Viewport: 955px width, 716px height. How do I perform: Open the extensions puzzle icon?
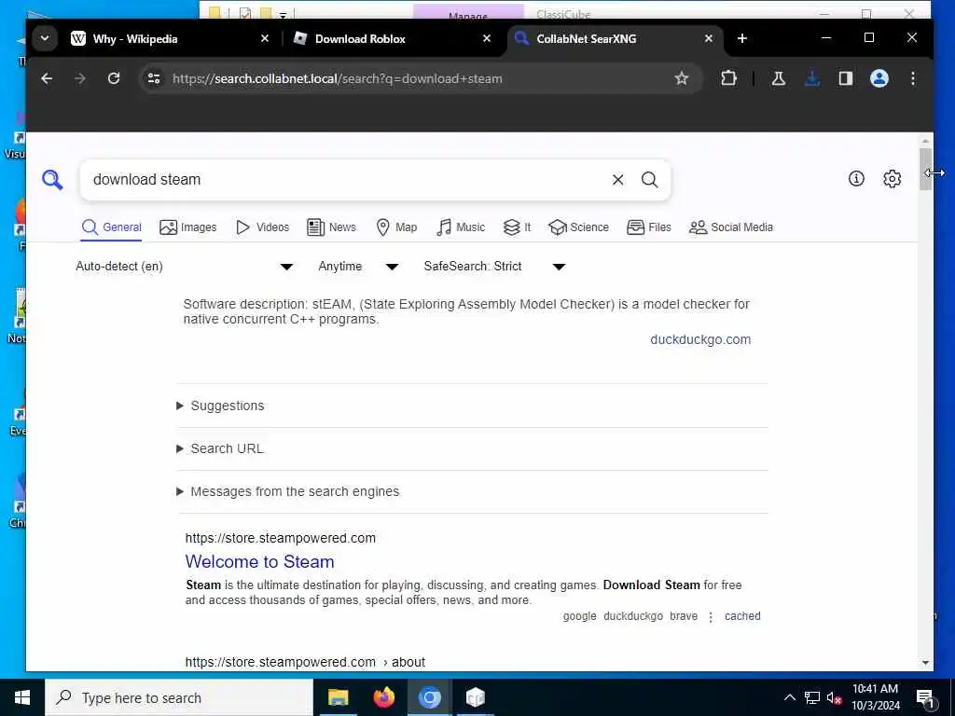tap(728, 78)
